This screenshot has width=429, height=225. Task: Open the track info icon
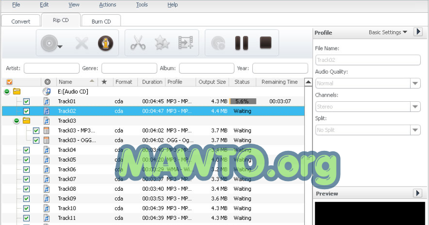106,43
